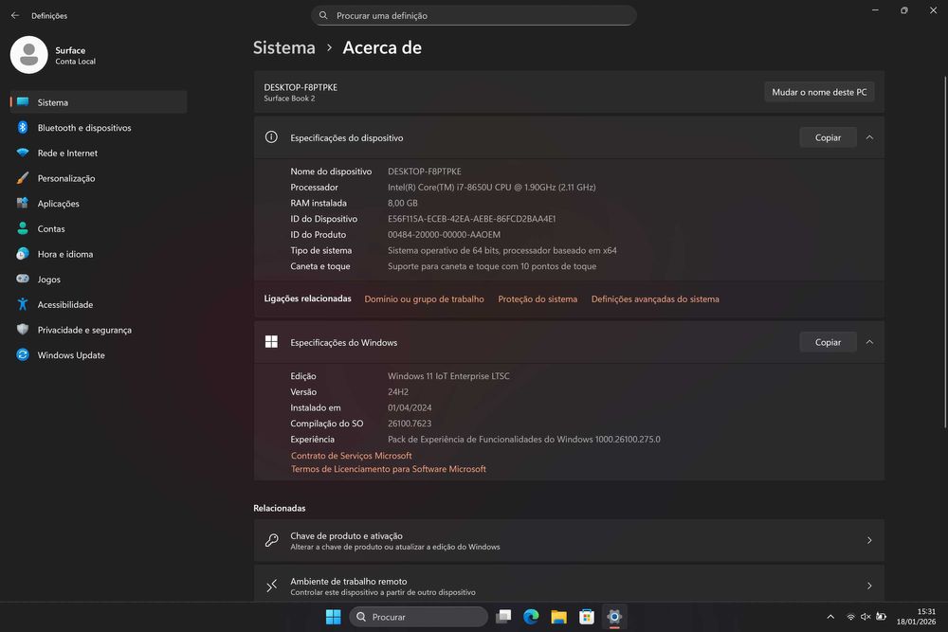The width and height of the screenshot is (948, 632).
Task: Open Domínio ou grupo de trabalho link
Action: coord(424,299)
